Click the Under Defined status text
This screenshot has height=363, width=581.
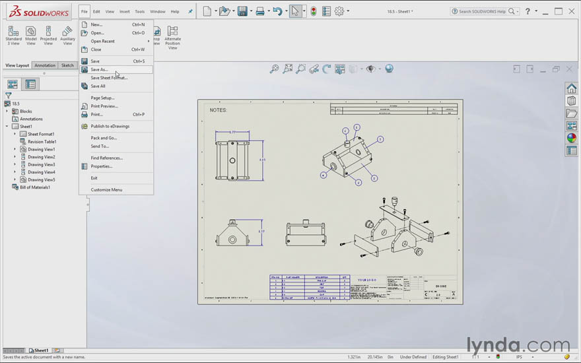coord(413,357)
